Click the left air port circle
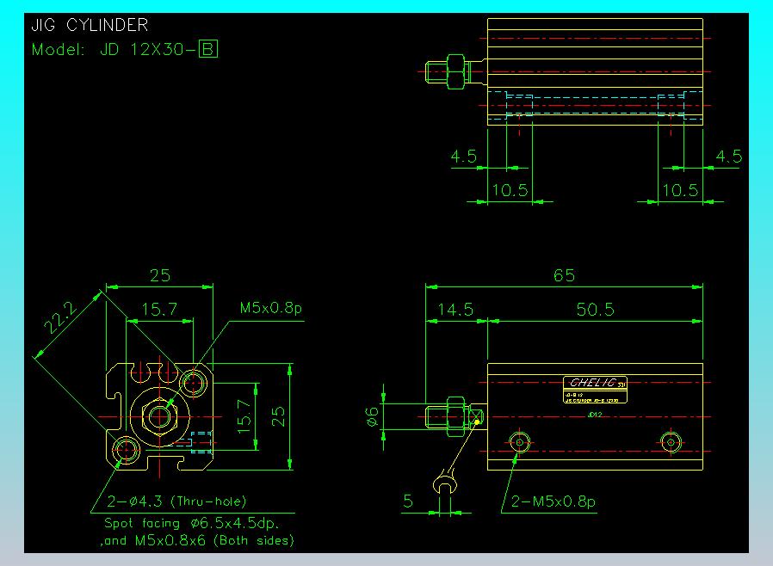The height and width of the screenshot is (566, 773). (519, 442)
